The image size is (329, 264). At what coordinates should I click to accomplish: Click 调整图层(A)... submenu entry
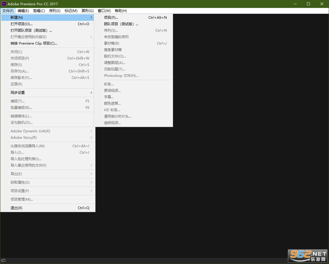pyautogui.click(x=133, y=63)
